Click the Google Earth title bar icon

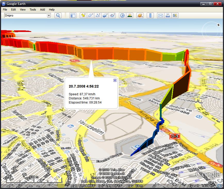[4, 4]
